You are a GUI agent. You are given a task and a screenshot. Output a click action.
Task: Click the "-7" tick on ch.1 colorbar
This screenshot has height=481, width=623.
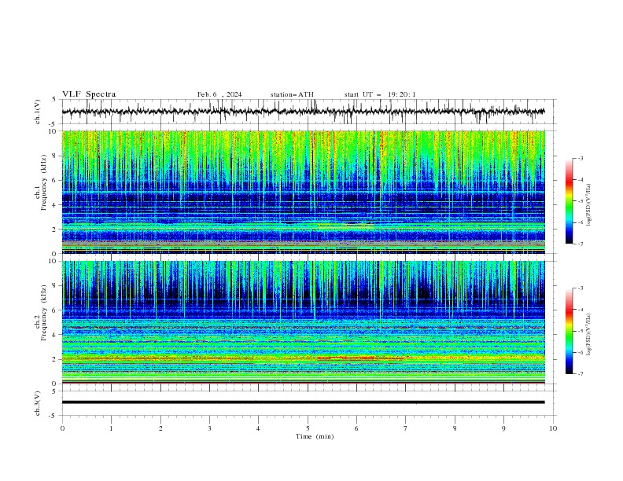pyautogui.click(x=580, y=244)
